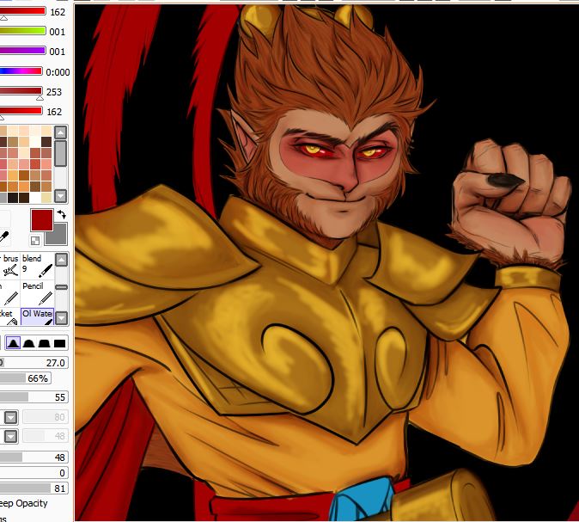579x522 pixels.
Task: Click the swatches panel scrollbar thumb
Action: pos(60,153)
